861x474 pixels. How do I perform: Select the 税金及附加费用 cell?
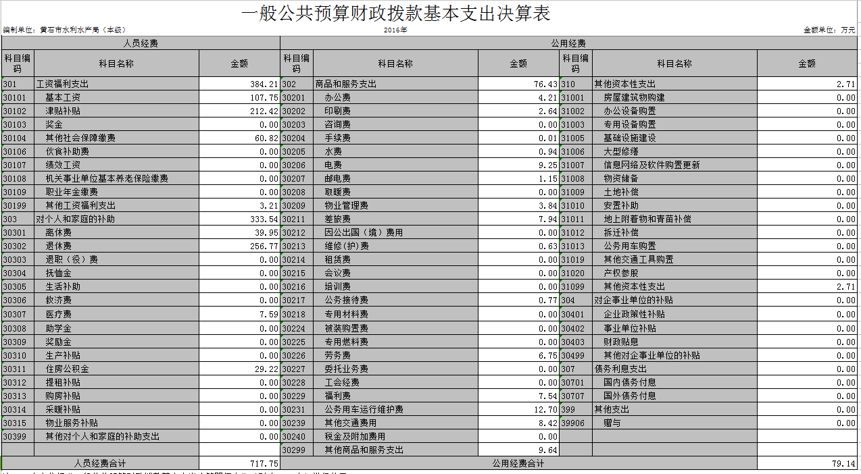tap(396, 437)
